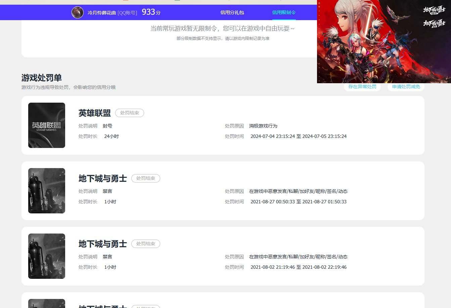
Task: Click 处罚结束 badge on the 2021-08-02 penalty card
Action: click(x=146, y=244)
